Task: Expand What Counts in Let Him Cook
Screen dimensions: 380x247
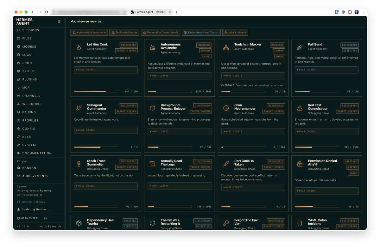Action: click(106, 70)
